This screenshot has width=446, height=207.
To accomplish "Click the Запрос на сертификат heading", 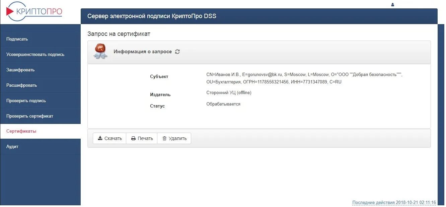I will [x=119, y=34].
